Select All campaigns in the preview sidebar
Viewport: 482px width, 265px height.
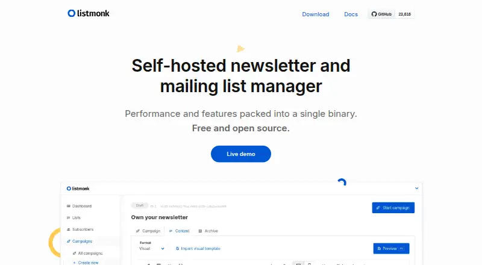pyautogui.click(x=87, y=254)
